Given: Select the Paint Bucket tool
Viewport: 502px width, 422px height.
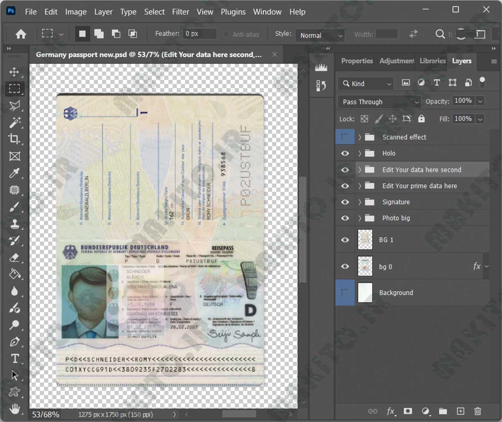Looking at the screenshot, I should point(15,274).
